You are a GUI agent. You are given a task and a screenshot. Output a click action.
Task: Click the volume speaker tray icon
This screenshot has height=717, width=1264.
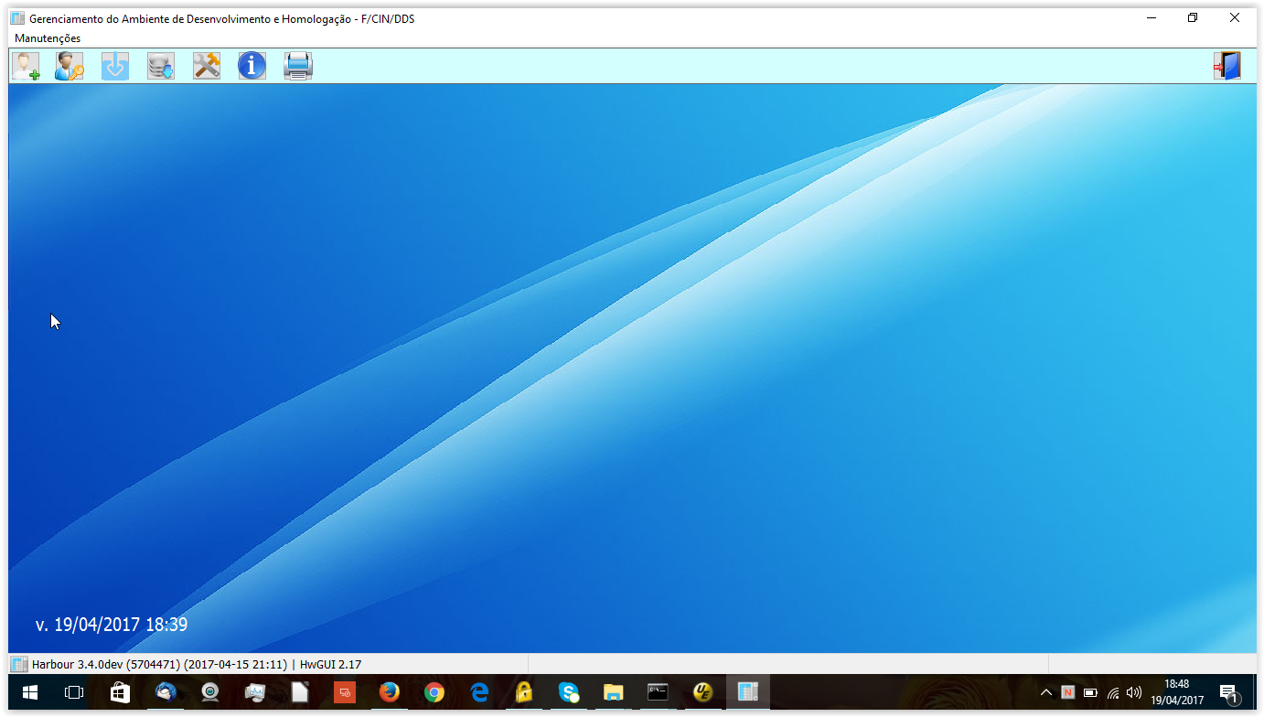coord(1135,692)
